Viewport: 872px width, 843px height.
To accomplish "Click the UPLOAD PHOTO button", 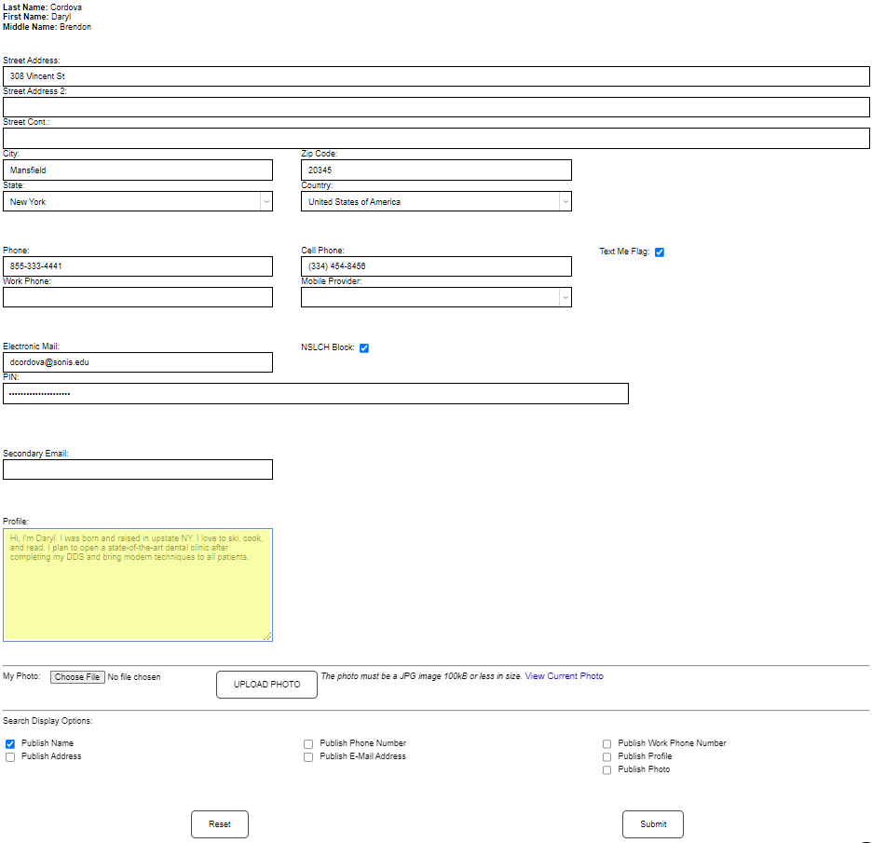I will (x=266, y=684).
